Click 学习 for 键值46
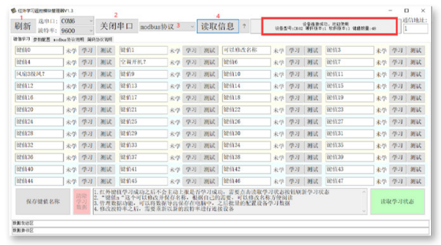The height and width of the screenshot is (245, 441). point(294,181)
